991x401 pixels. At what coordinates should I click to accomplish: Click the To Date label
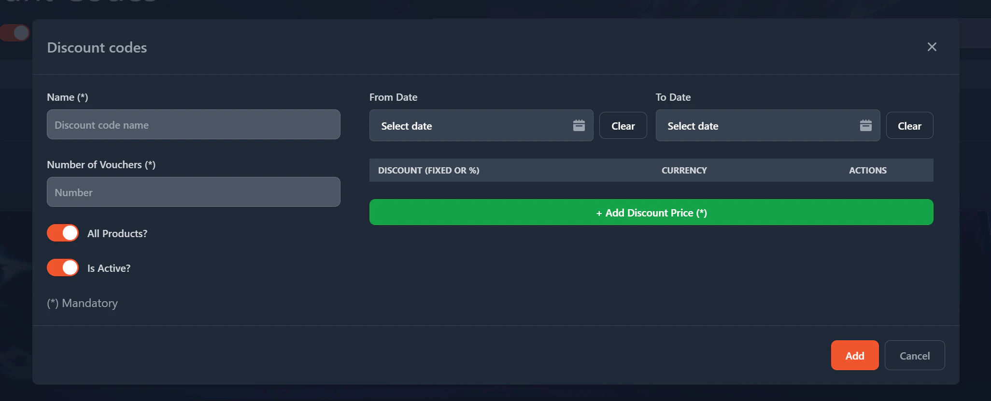click(673, 97)
